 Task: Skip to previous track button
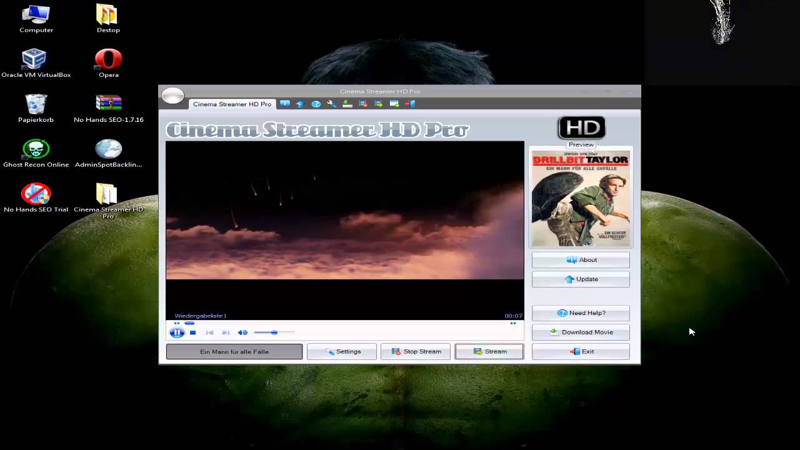click(x=209, y=332)
